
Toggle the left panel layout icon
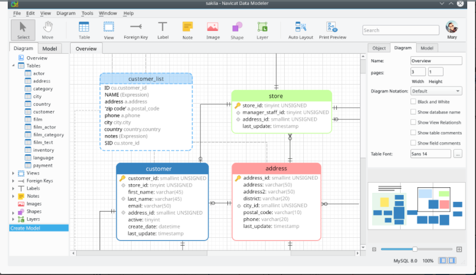click(443, 261)
